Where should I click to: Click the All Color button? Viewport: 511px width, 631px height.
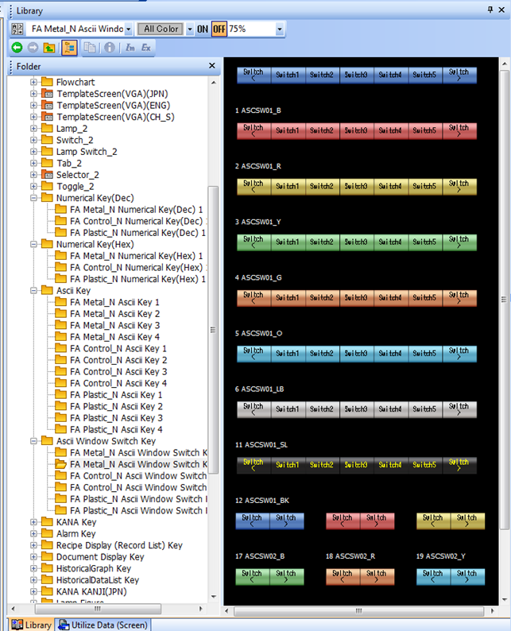click(160, 29)
